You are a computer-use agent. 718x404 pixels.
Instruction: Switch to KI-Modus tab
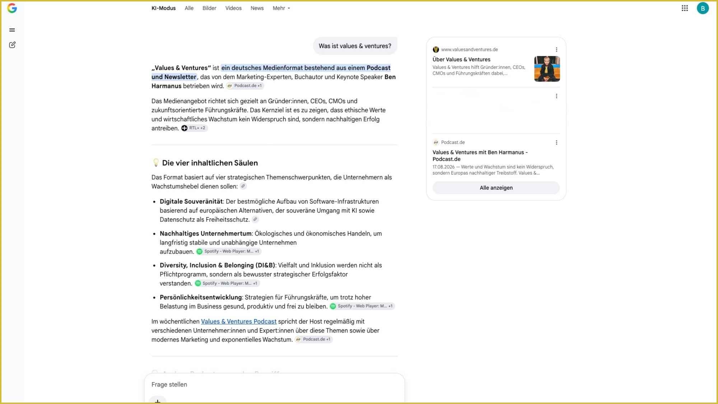[163, 8]
